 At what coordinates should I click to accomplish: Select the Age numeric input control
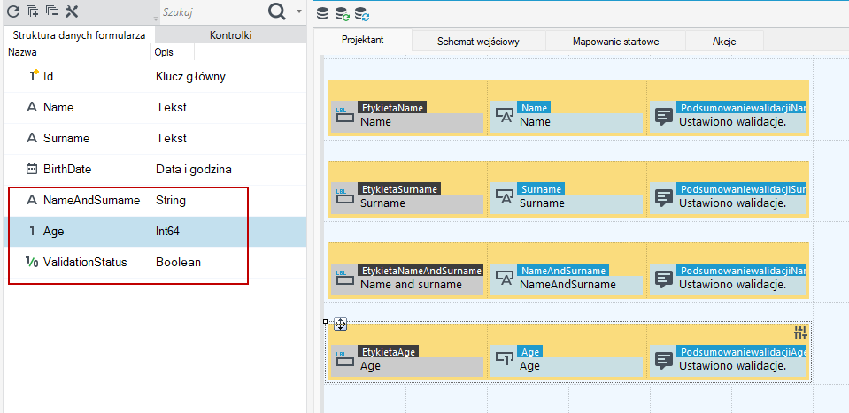coord(567,361)
